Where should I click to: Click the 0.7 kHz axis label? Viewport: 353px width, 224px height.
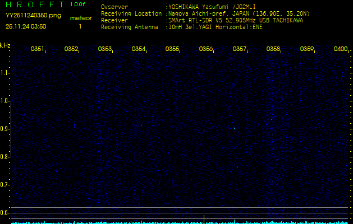tap(4, 185)
